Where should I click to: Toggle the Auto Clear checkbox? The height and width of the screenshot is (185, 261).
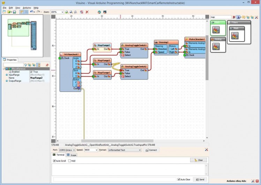click(x=179, y=179)
